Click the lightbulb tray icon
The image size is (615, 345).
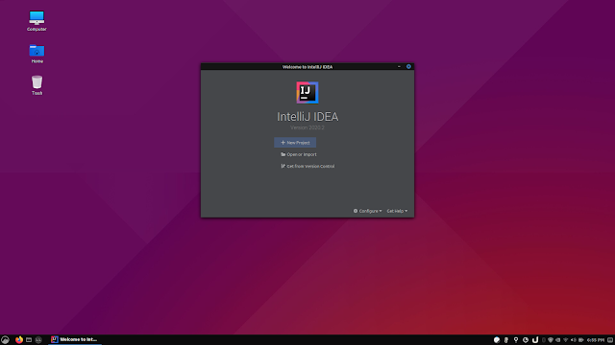[516, 340]
